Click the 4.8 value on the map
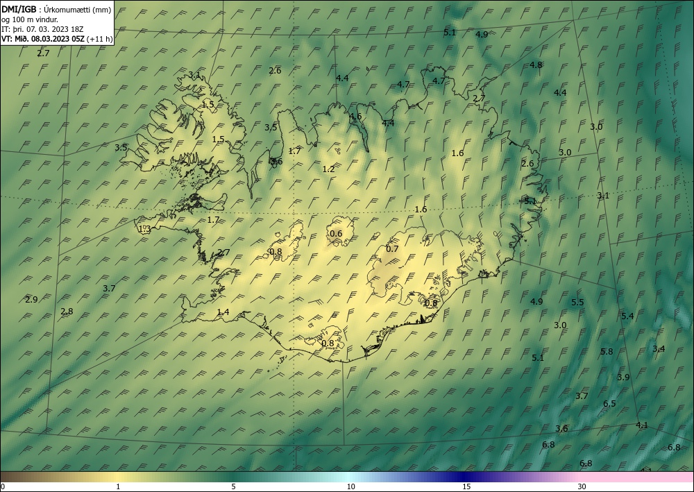This screenshot has height=492, width=694. pos(536,65)
